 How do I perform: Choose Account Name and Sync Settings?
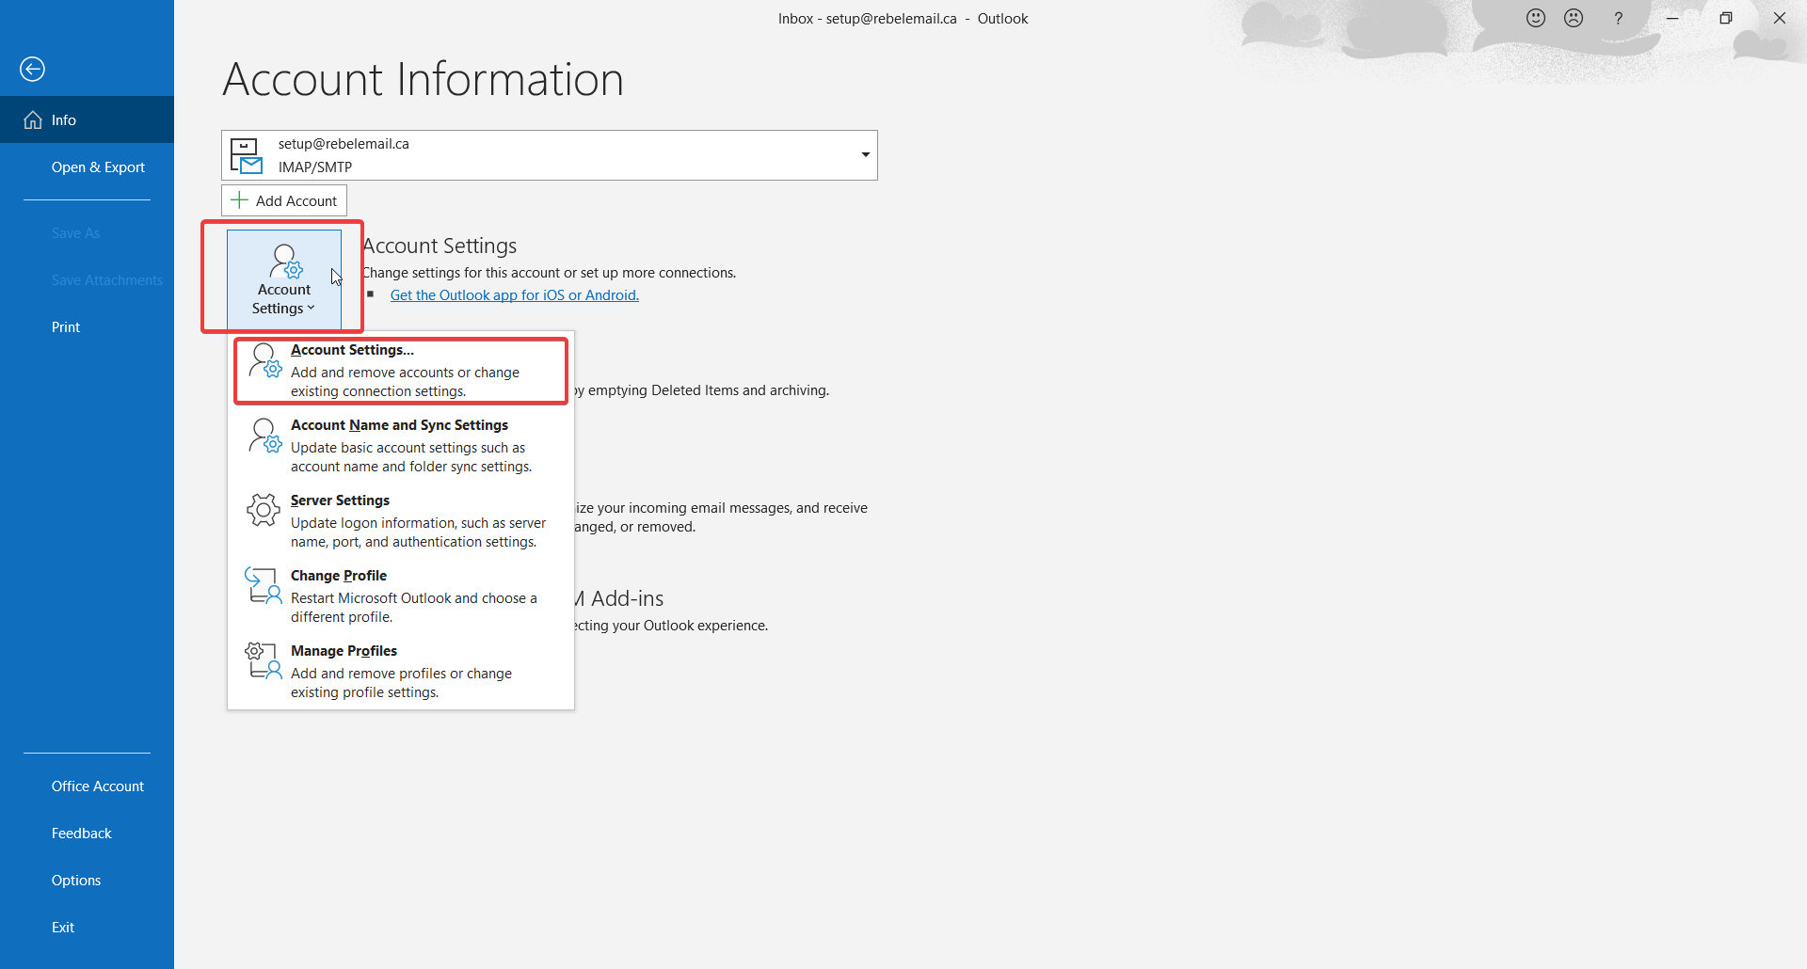[401, 445]
